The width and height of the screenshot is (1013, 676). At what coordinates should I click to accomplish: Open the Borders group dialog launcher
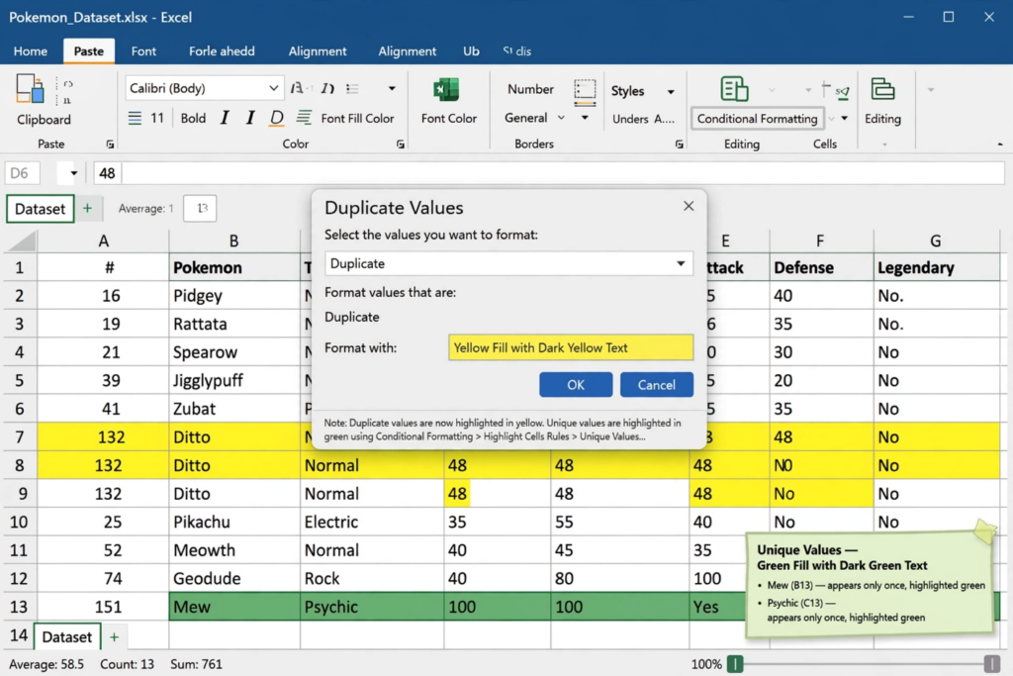pos(679,145)
